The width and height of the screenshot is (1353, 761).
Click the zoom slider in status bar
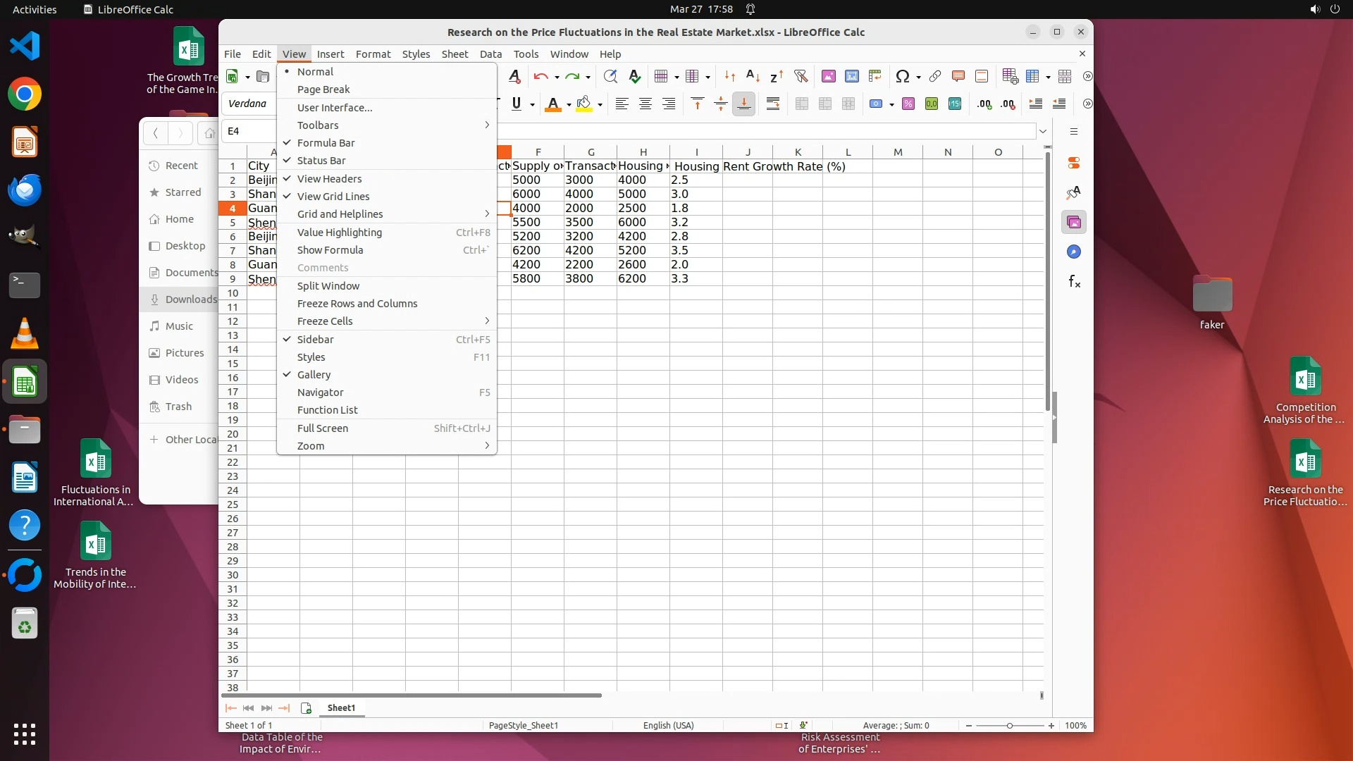click(x=1010, y=726)
